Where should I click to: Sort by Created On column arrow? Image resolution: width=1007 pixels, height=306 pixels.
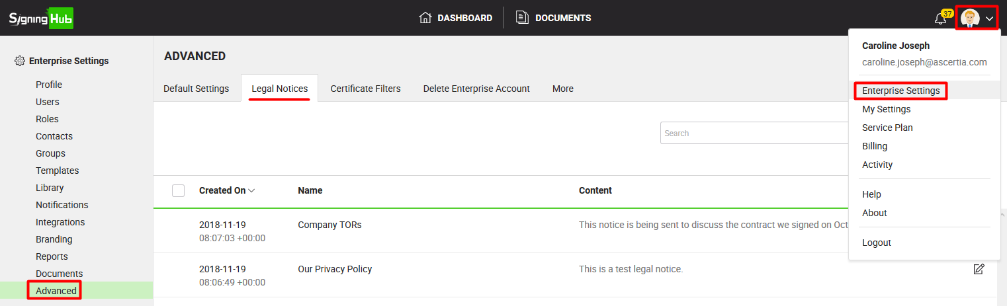click(x=251, y=190)
